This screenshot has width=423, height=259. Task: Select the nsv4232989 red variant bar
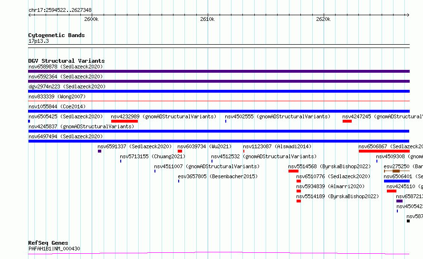125,121
